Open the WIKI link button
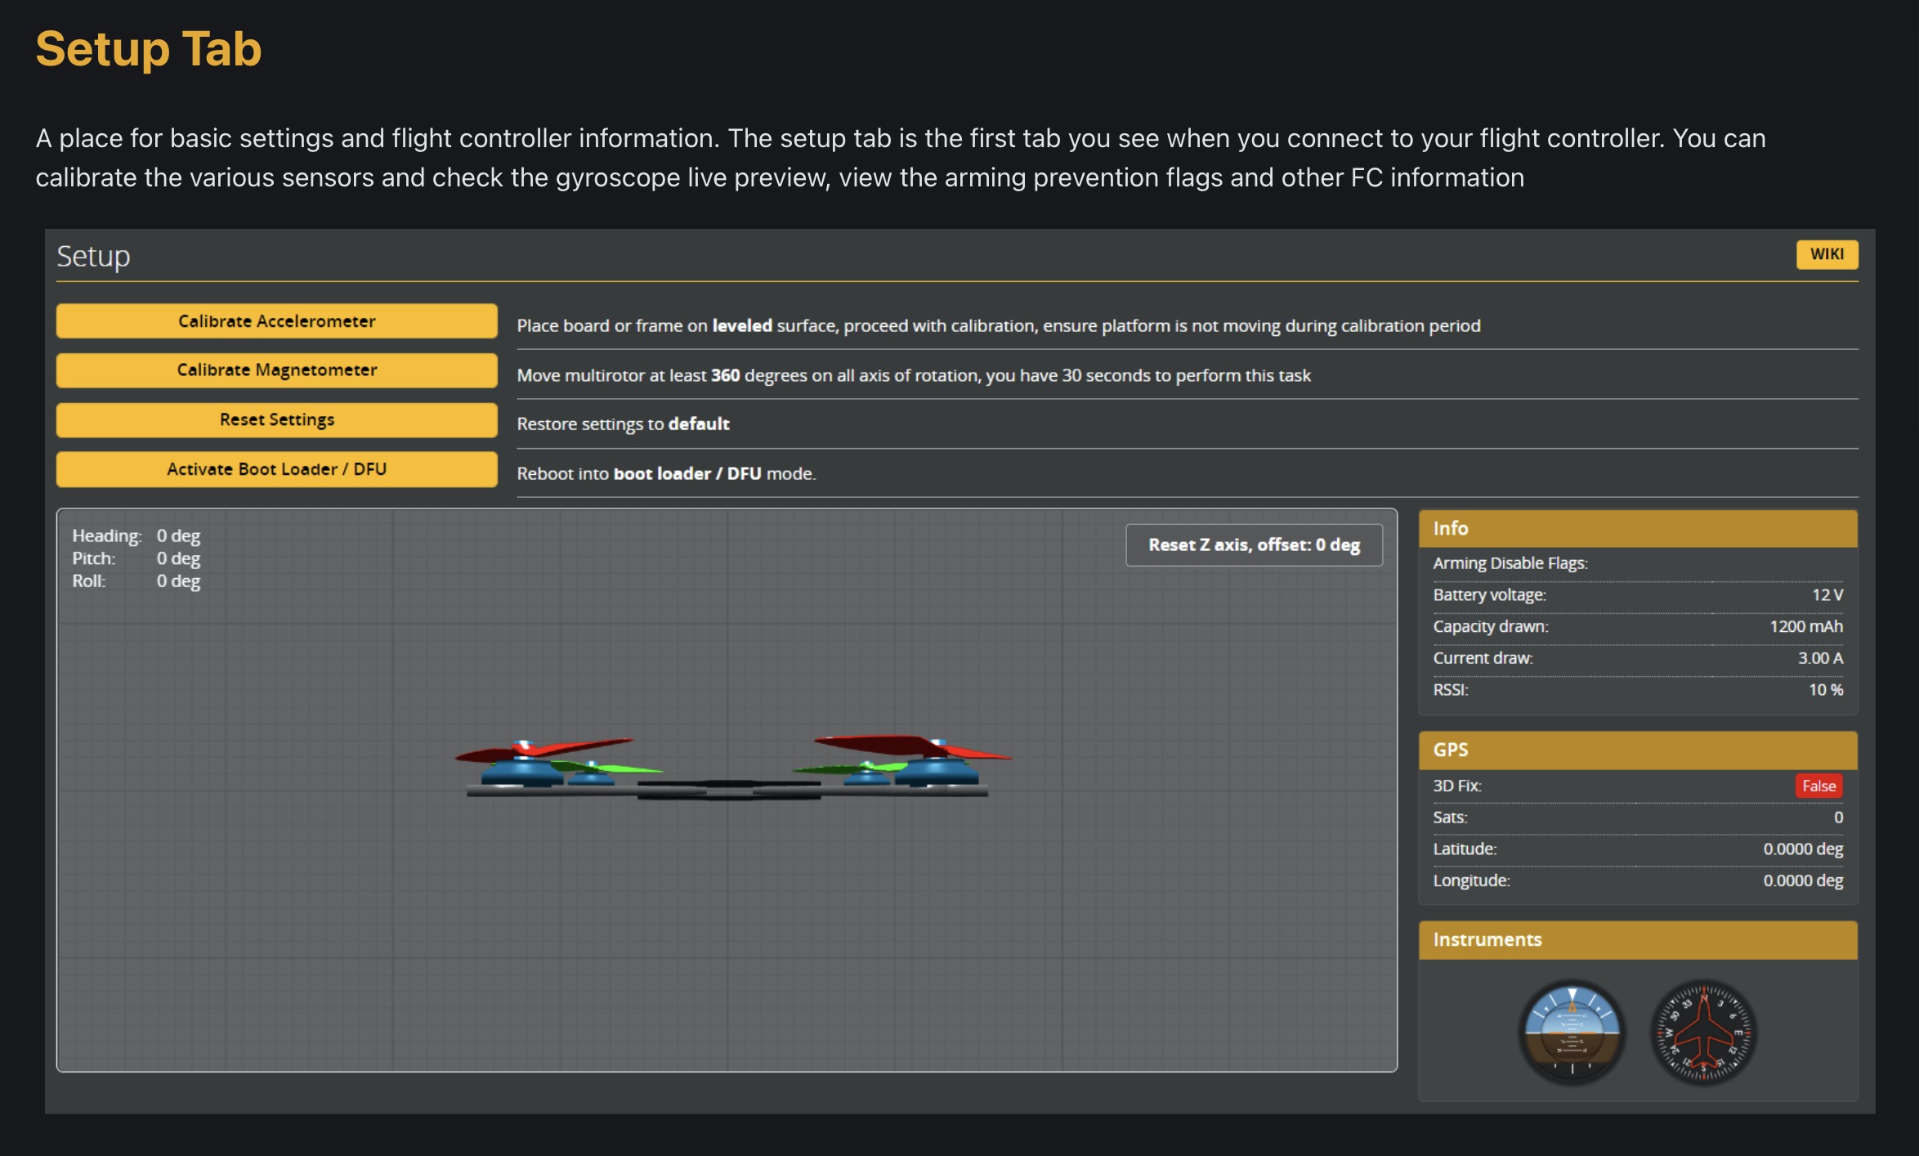The width and height of the screenshot is (1919, 1156). point(1827,254)
